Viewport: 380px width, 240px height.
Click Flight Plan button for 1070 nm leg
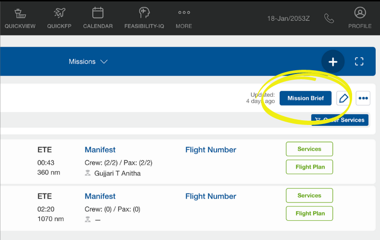[309, 214]
